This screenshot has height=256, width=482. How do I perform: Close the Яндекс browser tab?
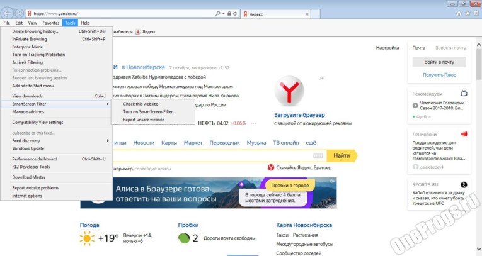(x=307, y=14)
